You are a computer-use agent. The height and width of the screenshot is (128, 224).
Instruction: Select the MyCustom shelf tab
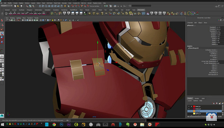click(141, 10)
